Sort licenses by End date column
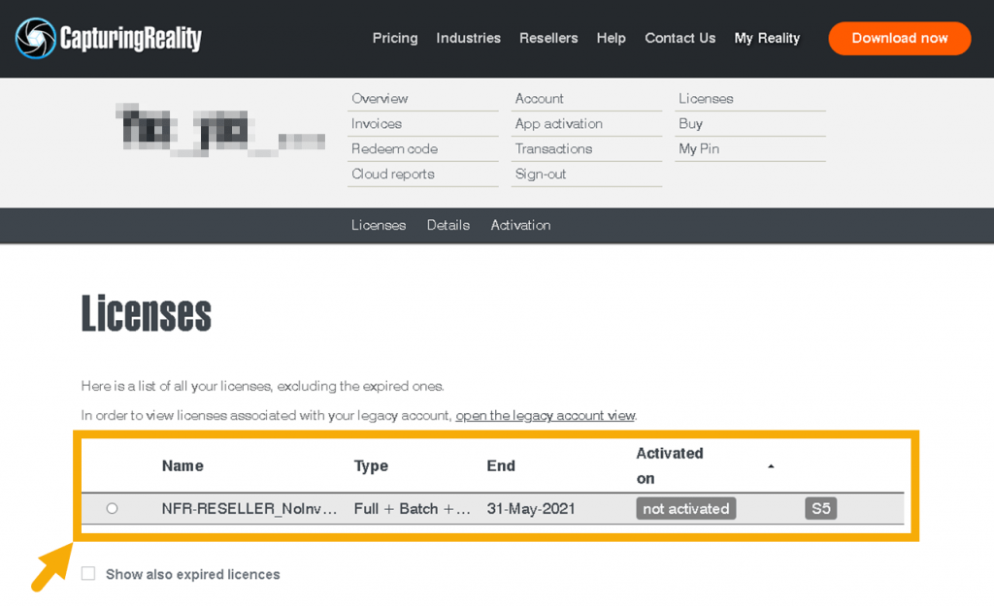The width and height of the screenshot is (994, 606). point(501,465)
